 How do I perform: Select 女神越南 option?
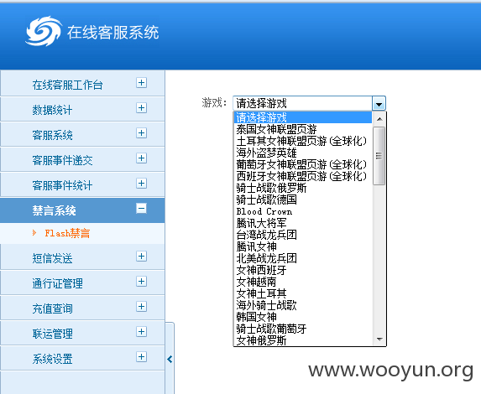(303, 282)
